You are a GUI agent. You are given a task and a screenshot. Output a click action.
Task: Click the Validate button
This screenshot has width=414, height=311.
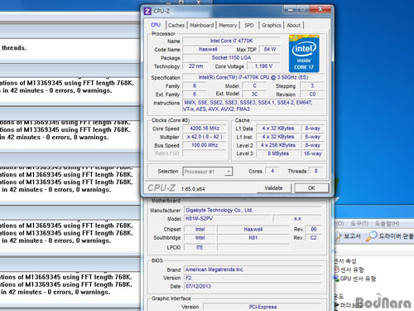[x=273, y=188]
